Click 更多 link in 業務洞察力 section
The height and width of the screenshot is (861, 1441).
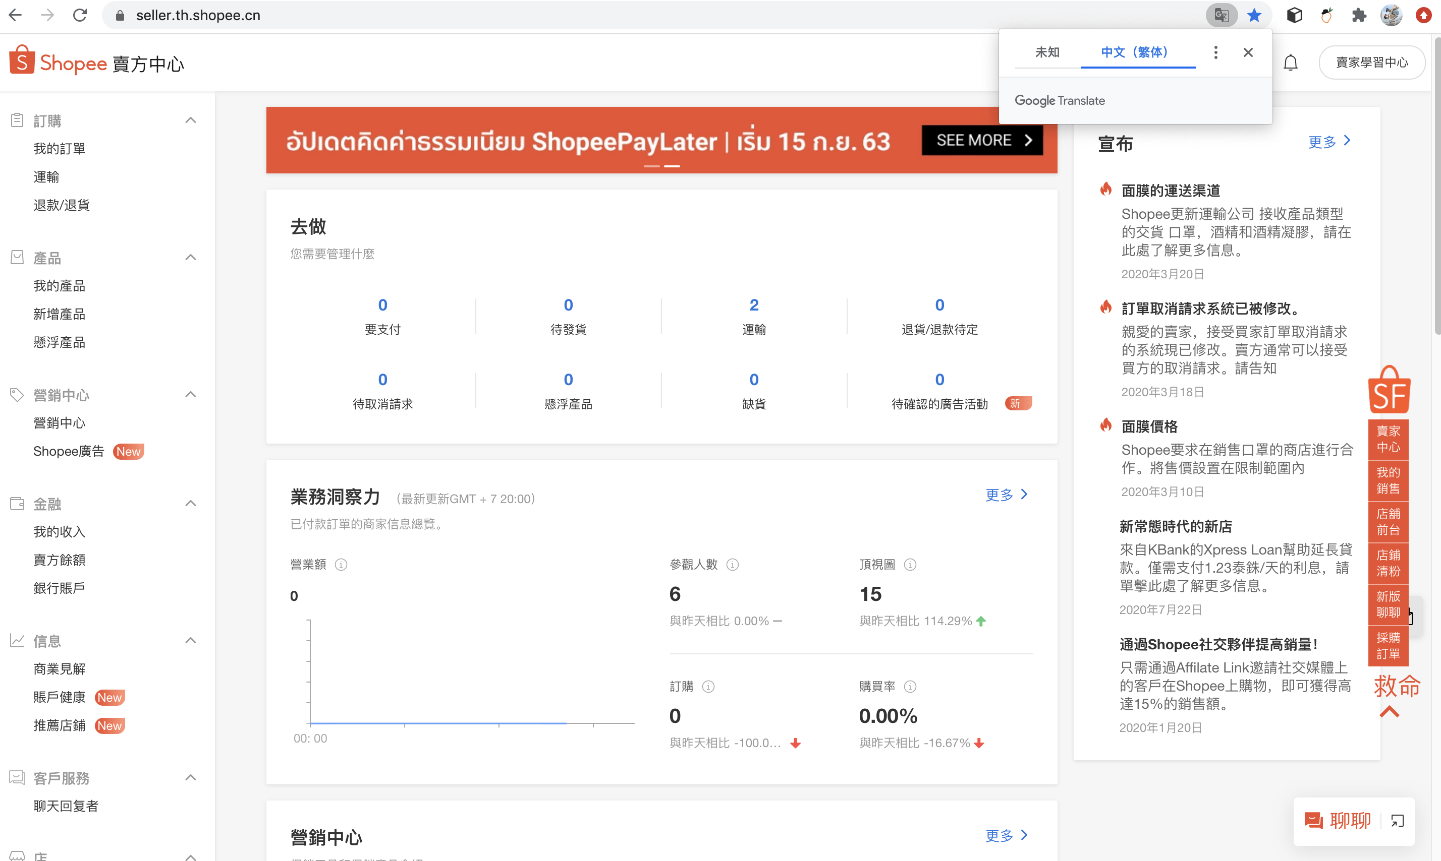click(x=1006, y=495)
